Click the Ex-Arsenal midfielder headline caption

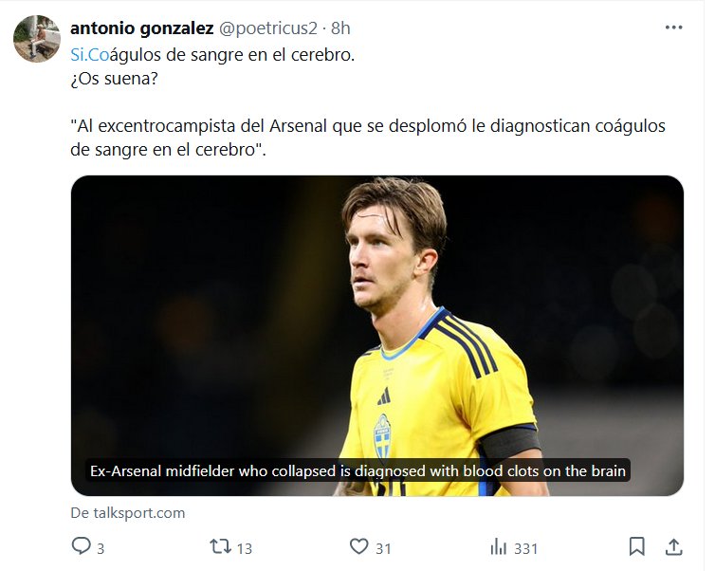click(358, 470)
